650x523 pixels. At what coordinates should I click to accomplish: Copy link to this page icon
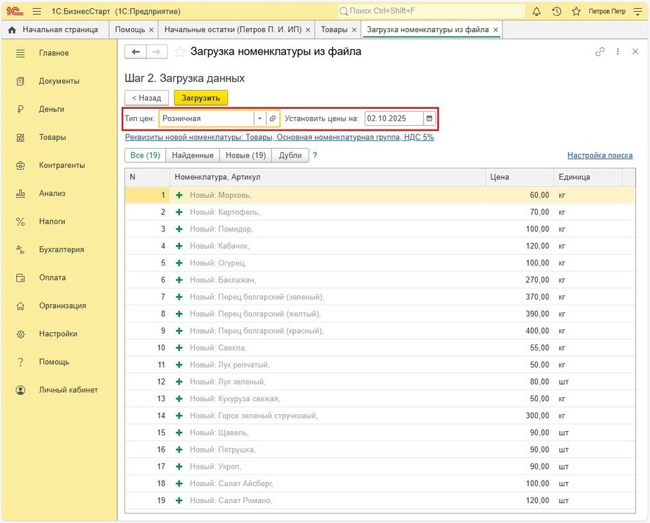pos(600,52)
